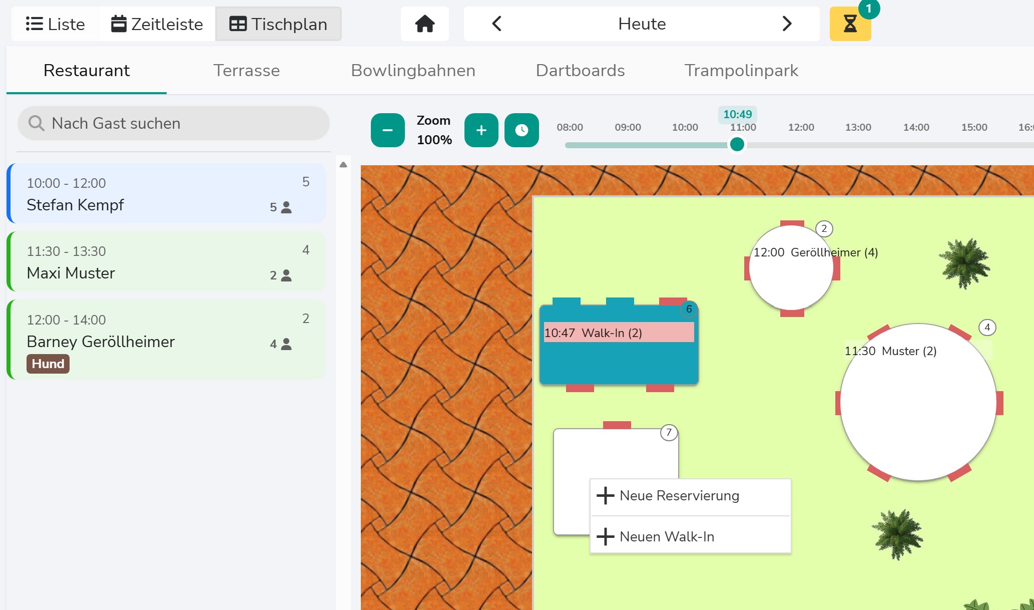This screenshot has width=1034, height=610.
Task: Open Barney Geröllheimer reservation card
Action: (x=166, y=340)
